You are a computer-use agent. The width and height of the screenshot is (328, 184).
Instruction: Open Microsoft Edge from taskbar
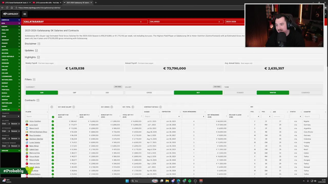178,181
